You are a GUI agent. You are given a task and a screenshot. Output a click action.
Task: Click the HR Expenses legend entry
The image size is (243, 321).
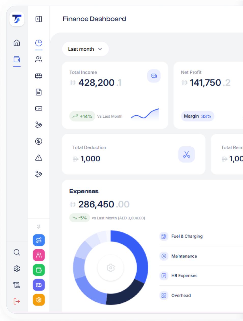[x=184, y=276]
